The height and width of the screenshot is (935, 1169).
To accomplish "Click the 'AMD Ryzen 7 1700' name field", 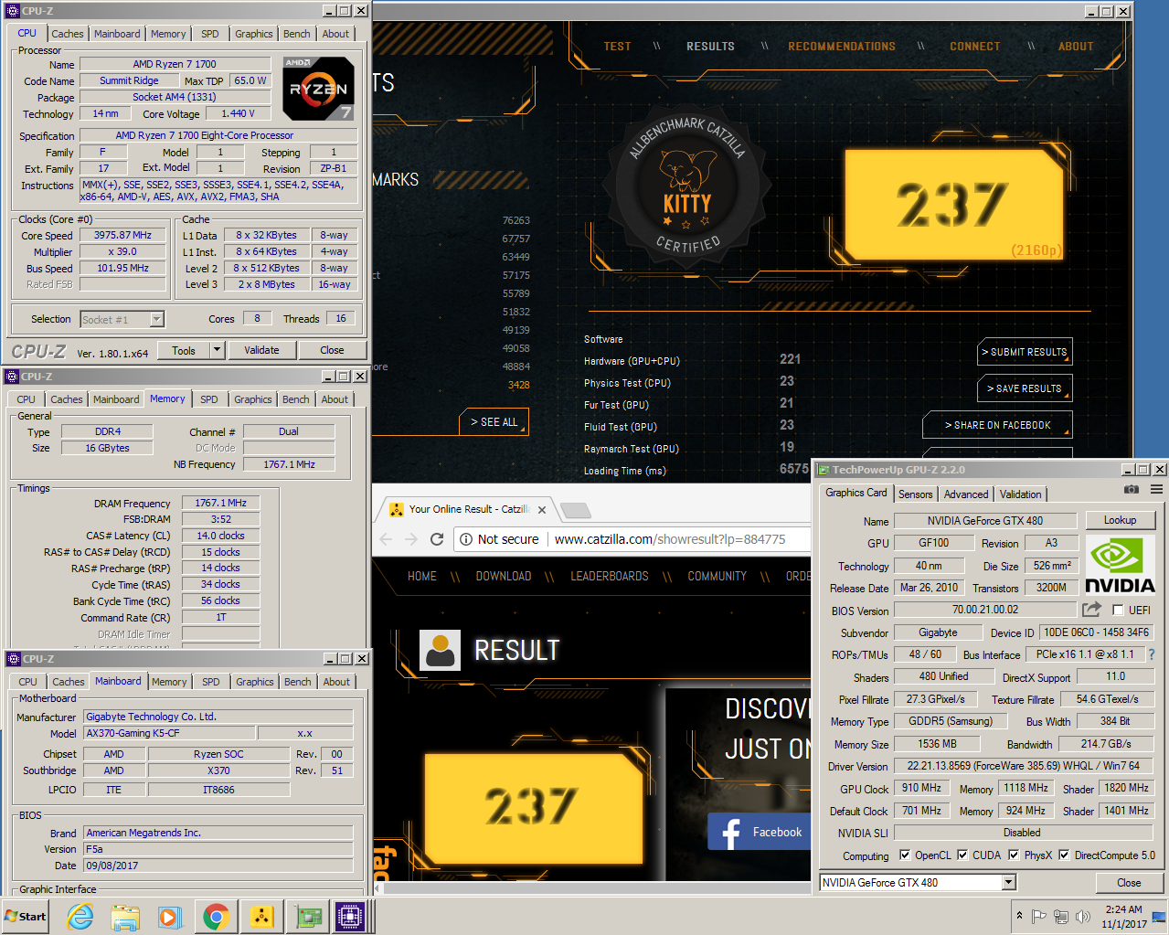I will [175, 64].
